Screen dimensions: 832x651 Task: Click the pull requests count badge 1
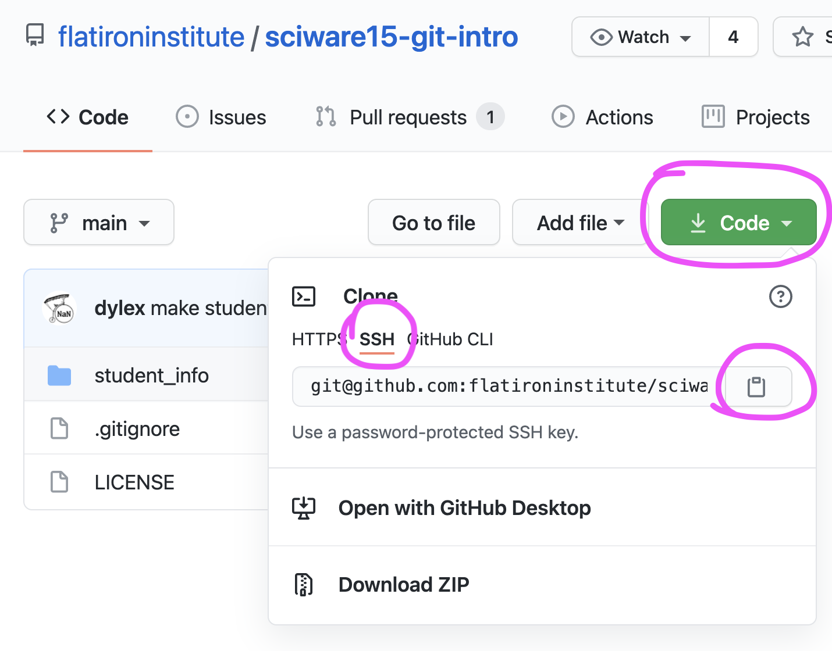coord(490,117)
